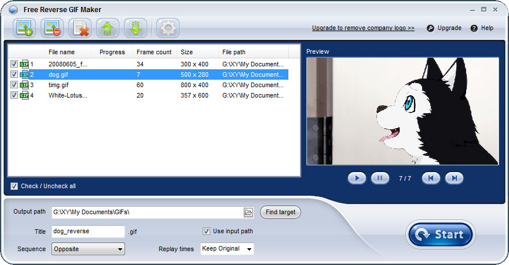The height and width of the screenshot is (265, 509).
Task: Pause the preview animation
Action: click(380, 178)
